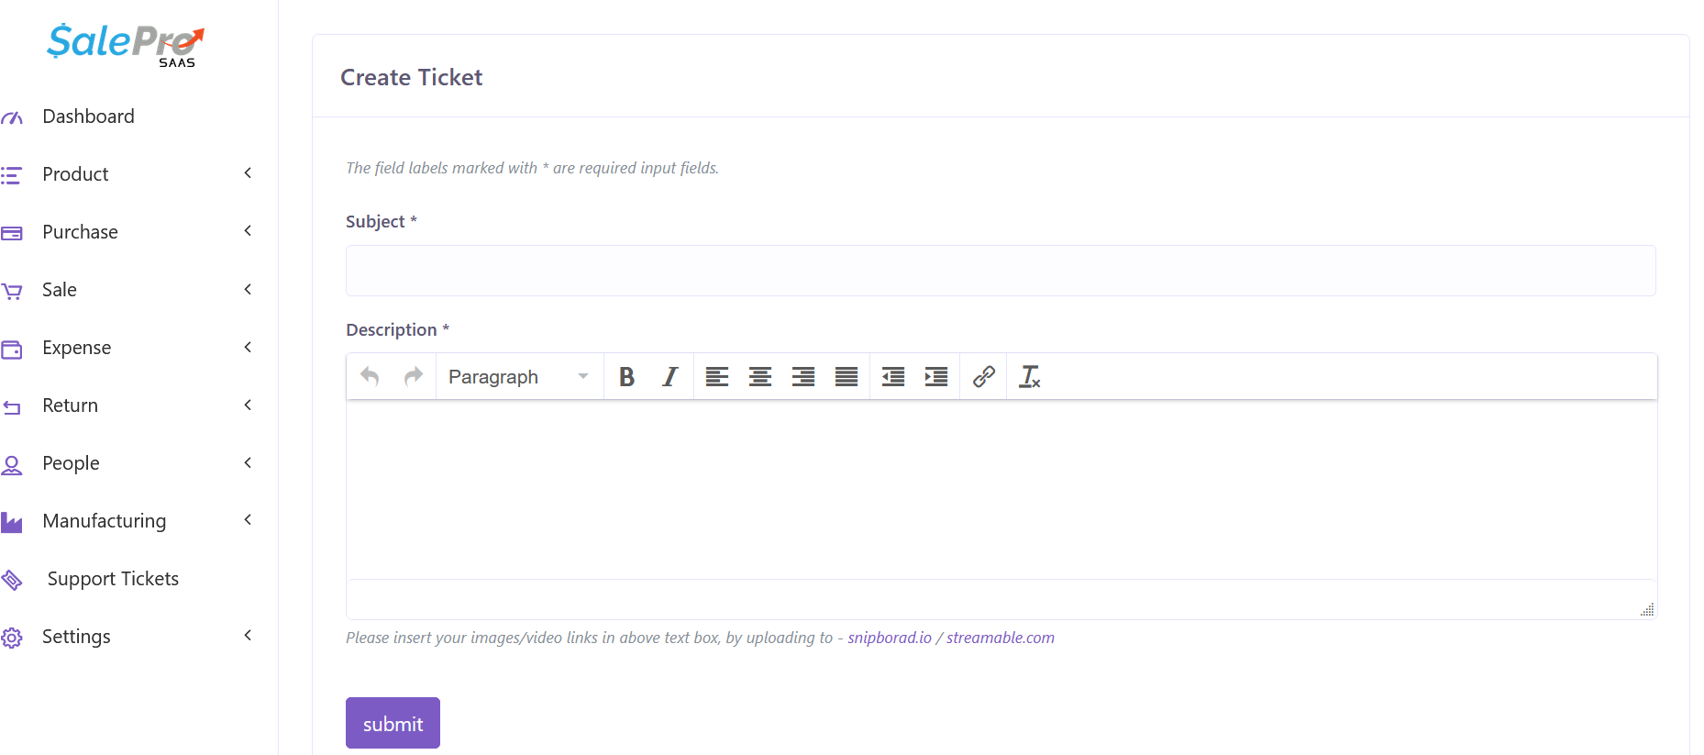The height and width of the screenshot is (755, 1704).
Task: Decrease indent in the editor
Action: [892, 377]
